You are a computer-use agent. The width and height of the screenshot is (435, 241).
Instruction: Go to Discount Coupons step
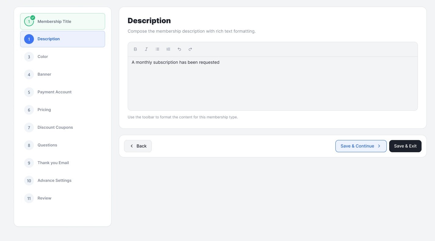63,128
